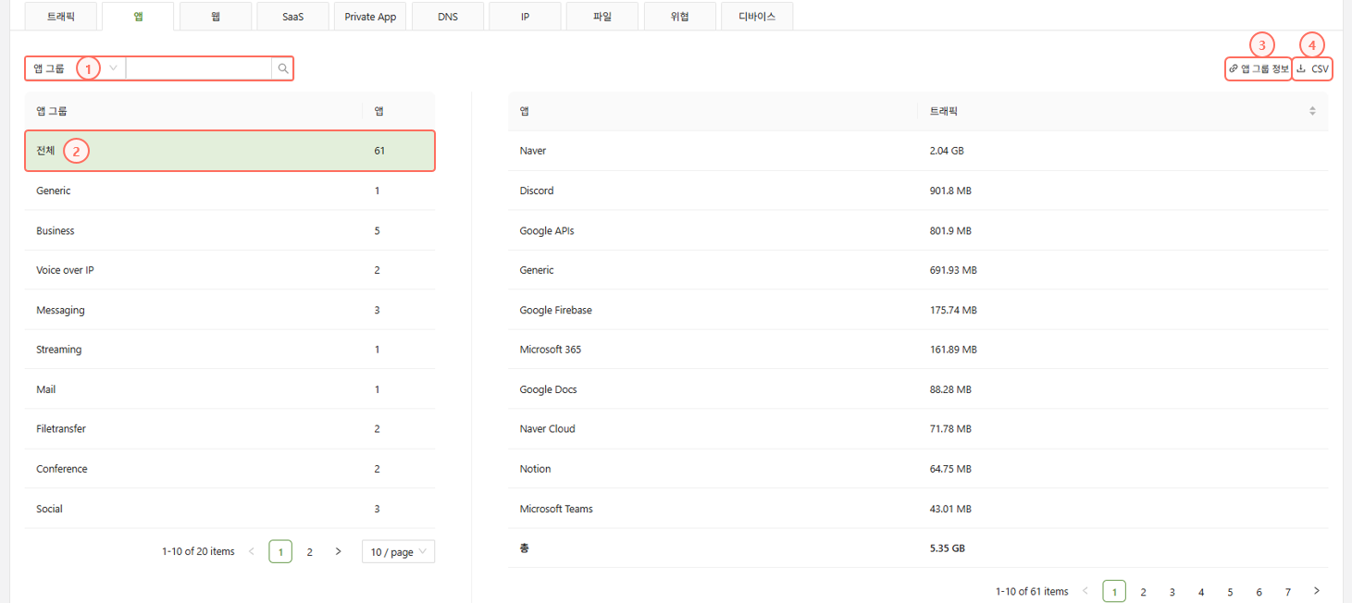Screen dimensions: 1352x603
Task: Go to previous page in app group list
Action: [252, 552]
